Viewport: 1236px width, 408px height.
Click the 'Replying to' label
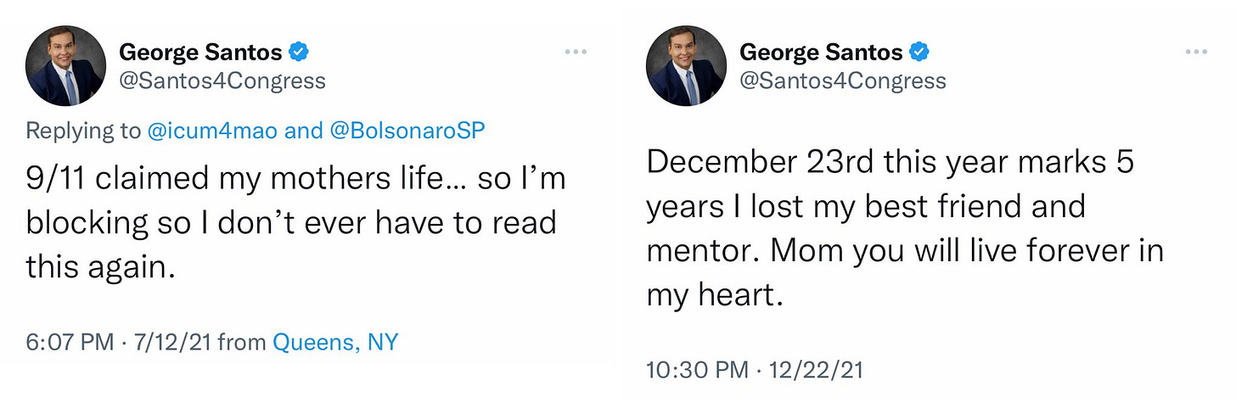click(x=82, y=131)
